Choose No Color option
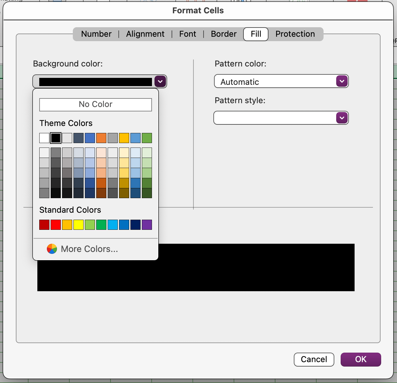 pyautogui.click(x=96, y=104)
